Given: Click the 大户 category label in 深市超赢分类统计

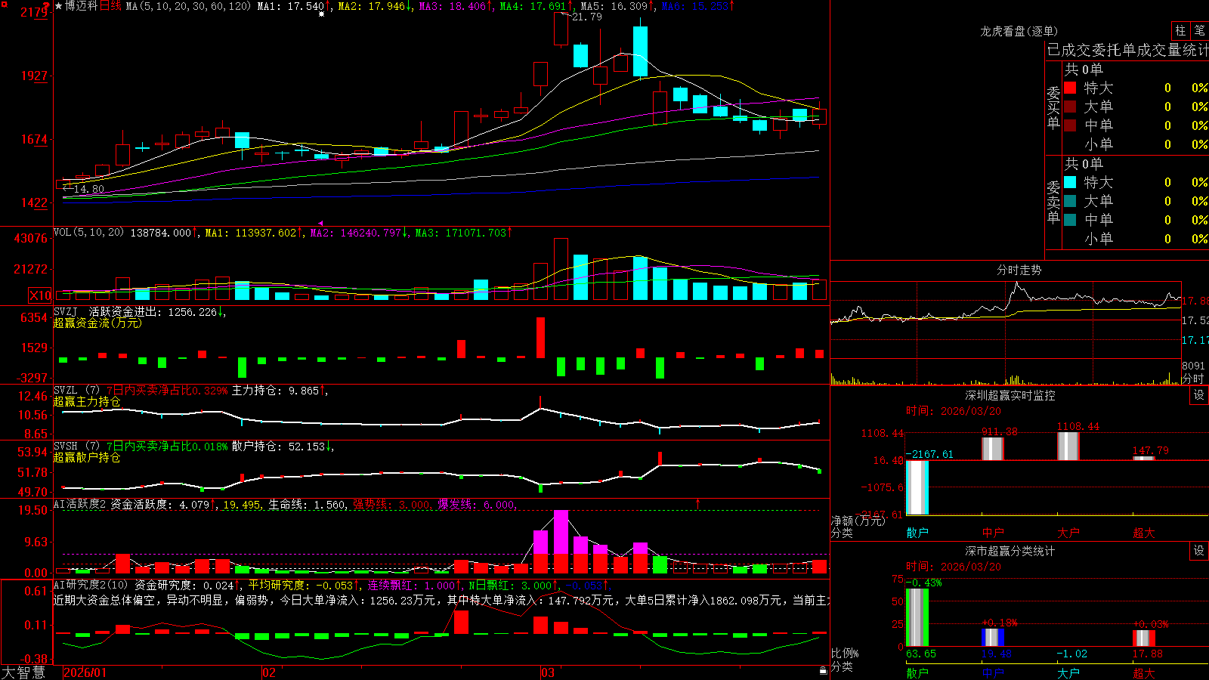Looking at the screenshot, I should [x=1068, y=673].
